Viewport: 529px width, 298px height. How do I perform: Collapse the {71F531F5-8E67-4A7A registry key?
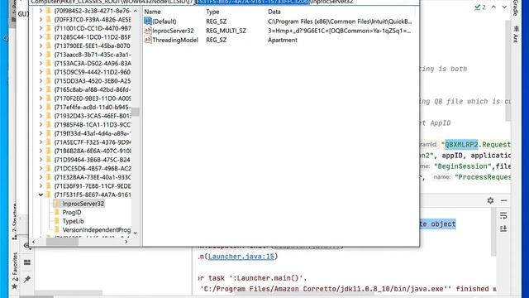(41, 195)
